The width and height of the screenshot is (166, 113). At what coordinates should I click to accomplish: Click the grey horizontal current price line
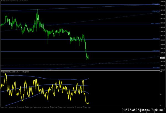point(80,58)
